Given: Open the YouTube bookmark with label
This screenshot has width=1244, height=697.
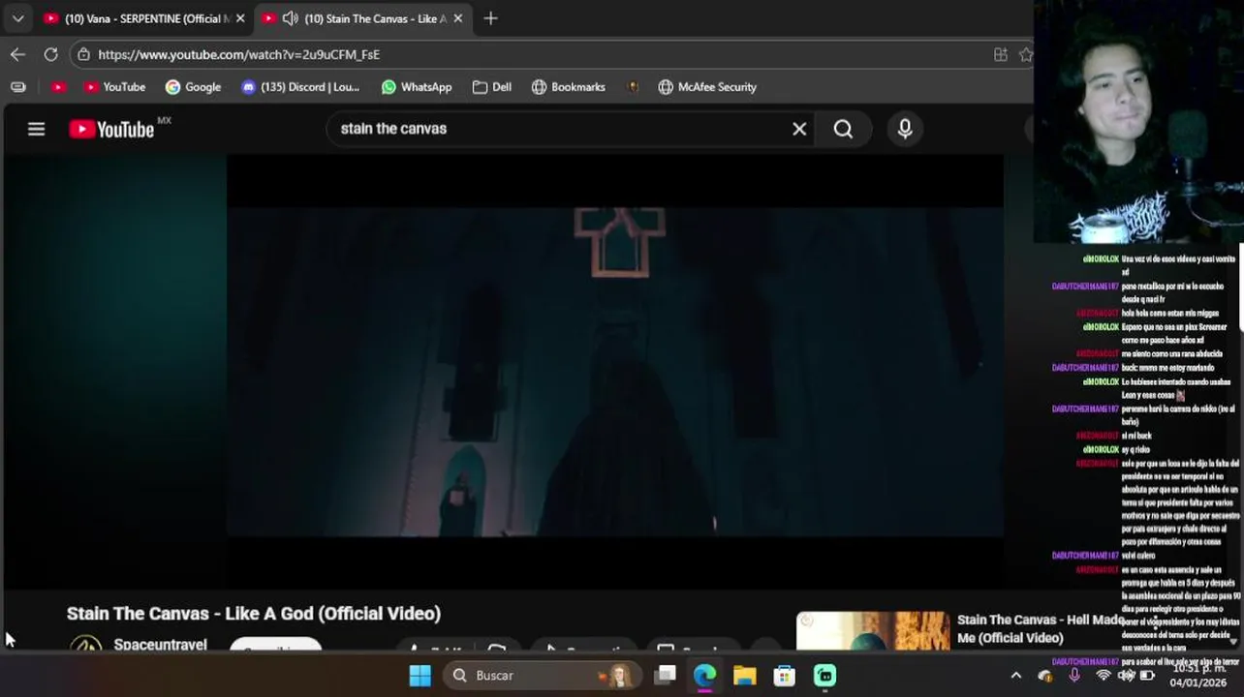Looking at the screenshot, I should coord(114,87).
